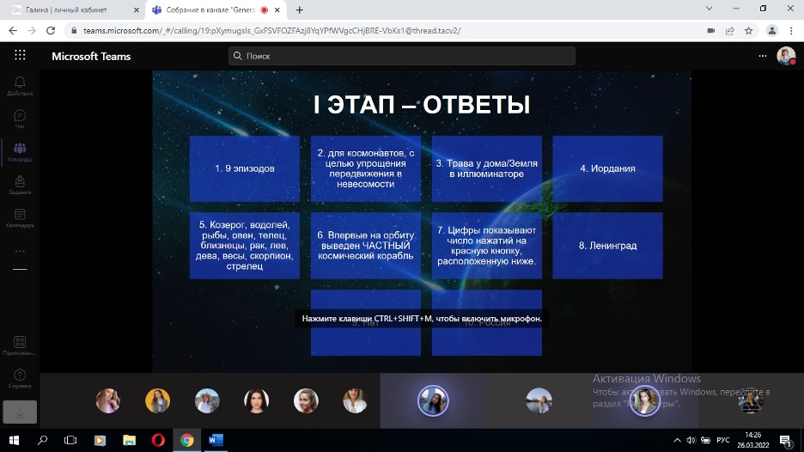The image size is (804, 452).
Task: Reload the Teams page
Action: (x=51, y=30)
